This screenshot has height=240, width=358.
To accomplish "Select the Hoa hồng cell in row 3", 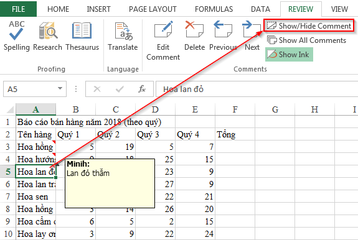I will point(35,147).
